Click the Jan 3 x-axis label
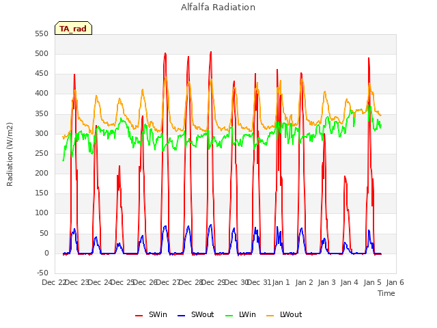Image resolution: width=437 pixels, height=328 pixels. click(x=327, y=283)
